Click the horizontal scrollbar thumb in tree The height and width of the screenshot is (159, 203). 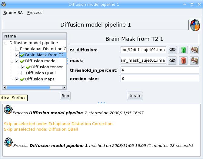(28, 87)
